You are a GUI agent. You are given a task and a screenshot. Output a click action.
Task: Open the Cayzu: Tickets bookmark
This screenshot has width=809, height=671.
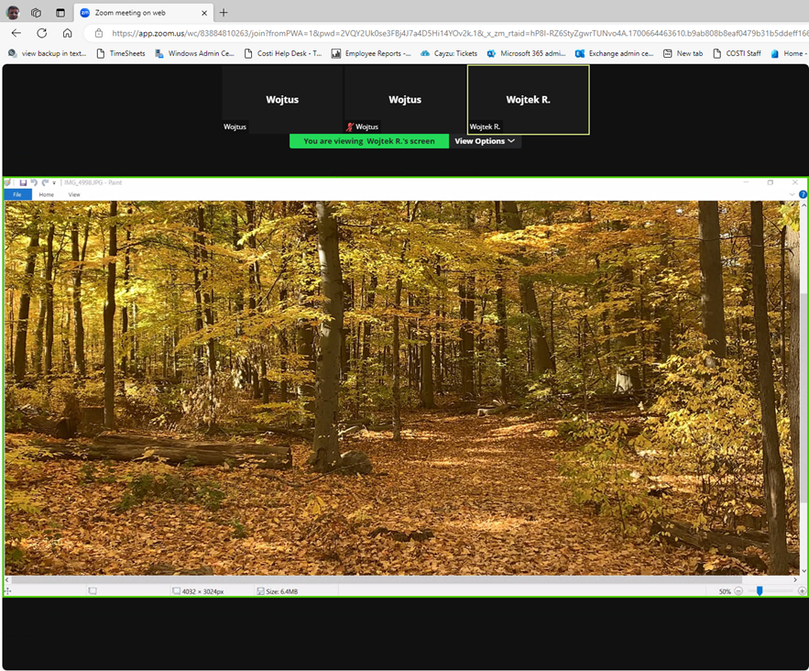click(x=449, y=53)
